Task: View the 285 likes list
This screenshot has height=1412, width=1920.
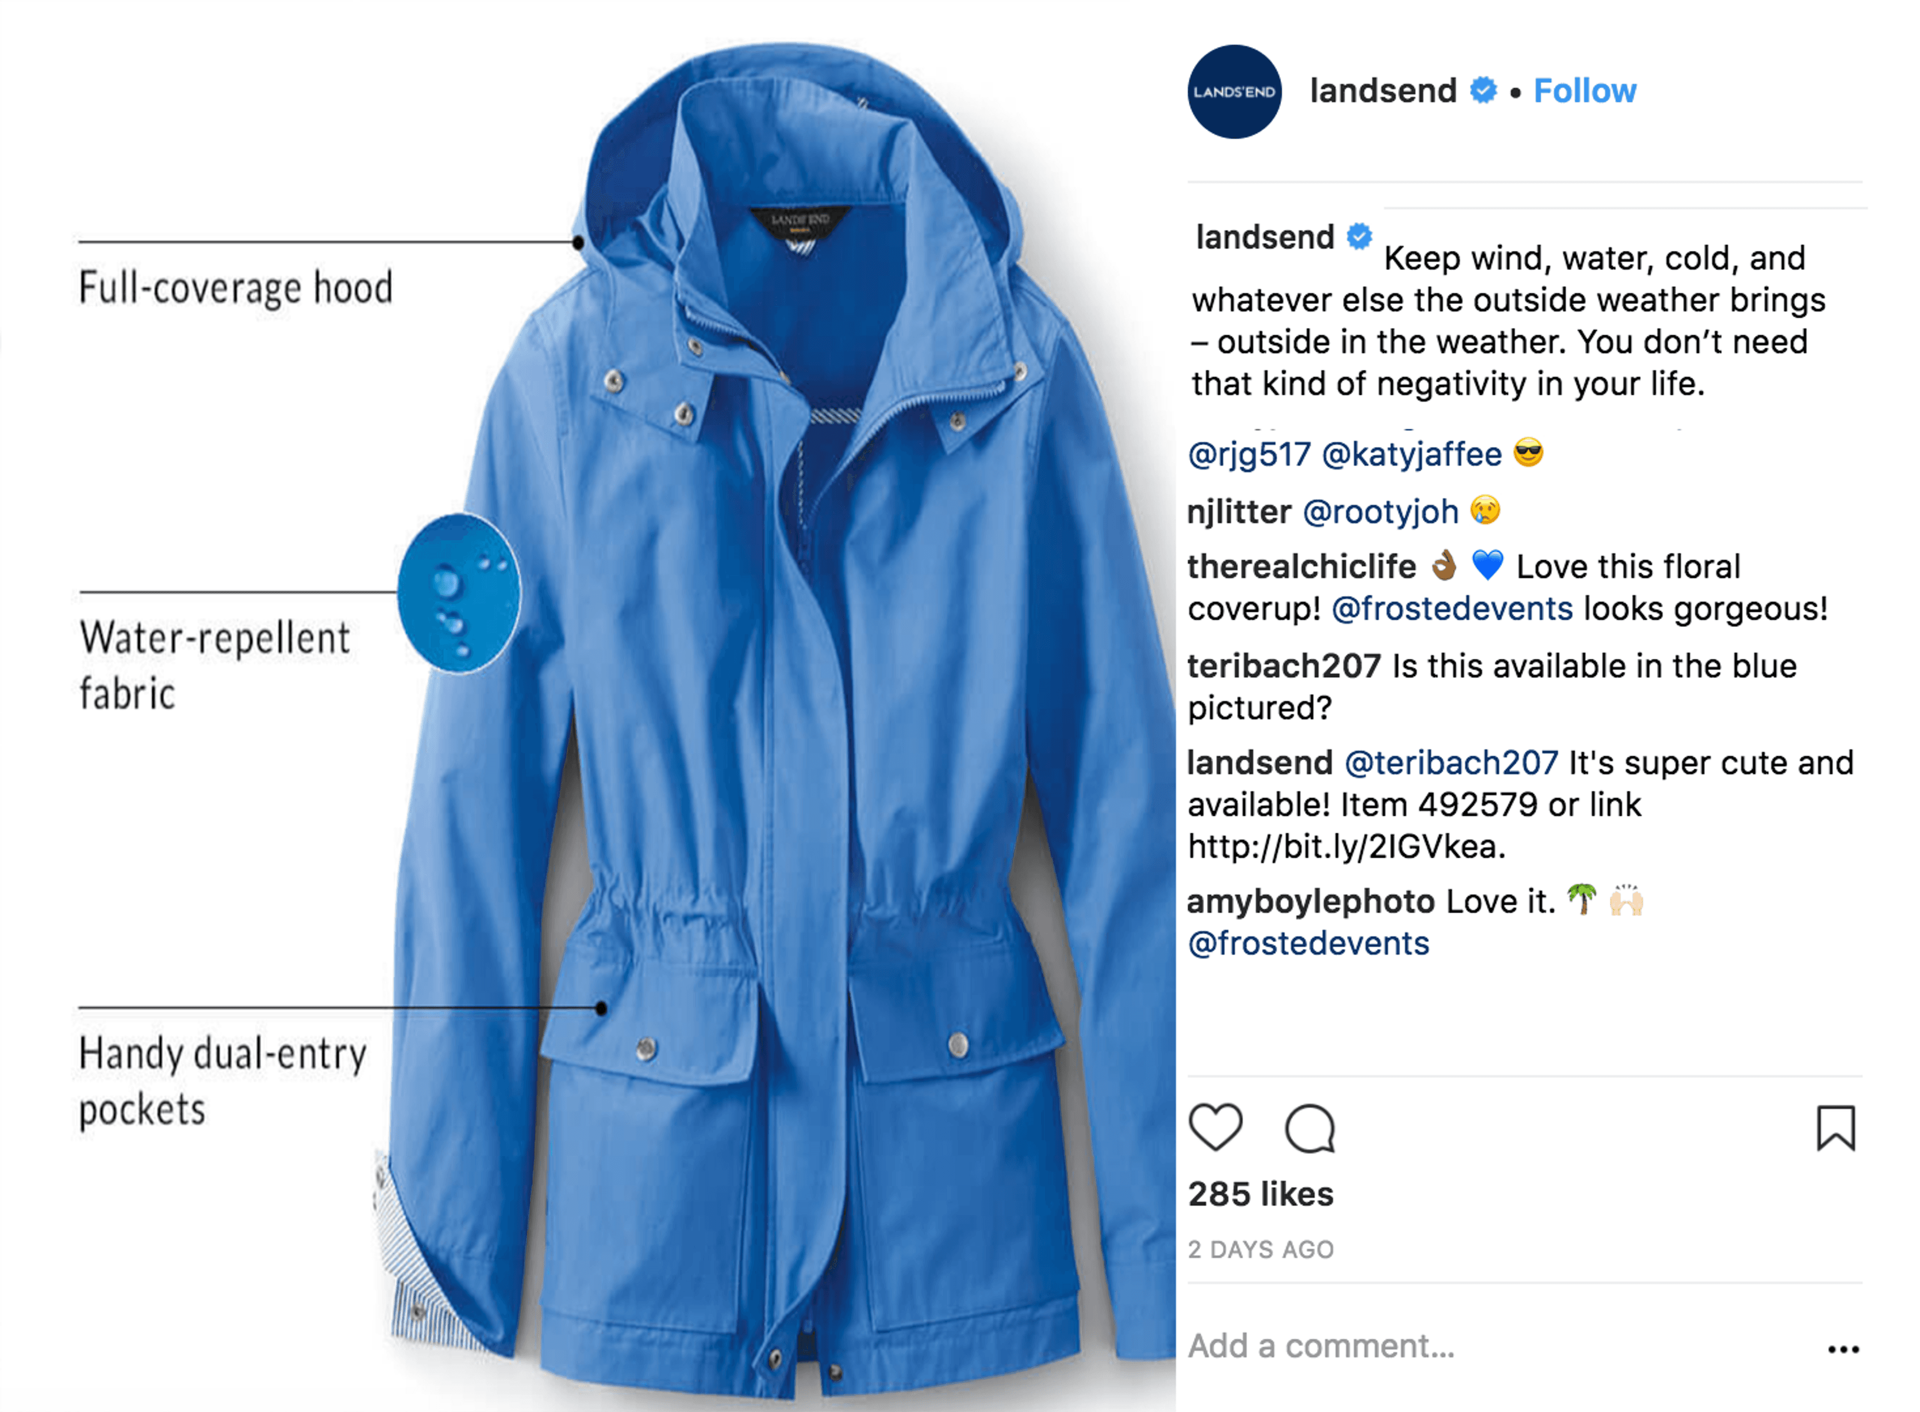Action: click(1260, 1194)
